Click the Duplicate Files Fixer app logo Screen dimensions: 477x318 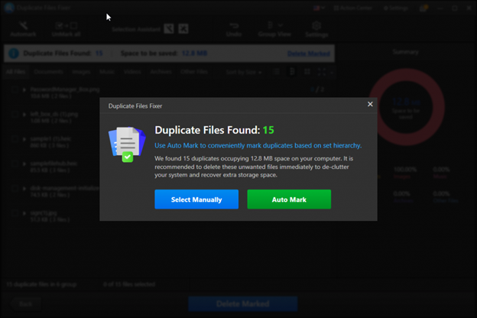click(9, 8)
